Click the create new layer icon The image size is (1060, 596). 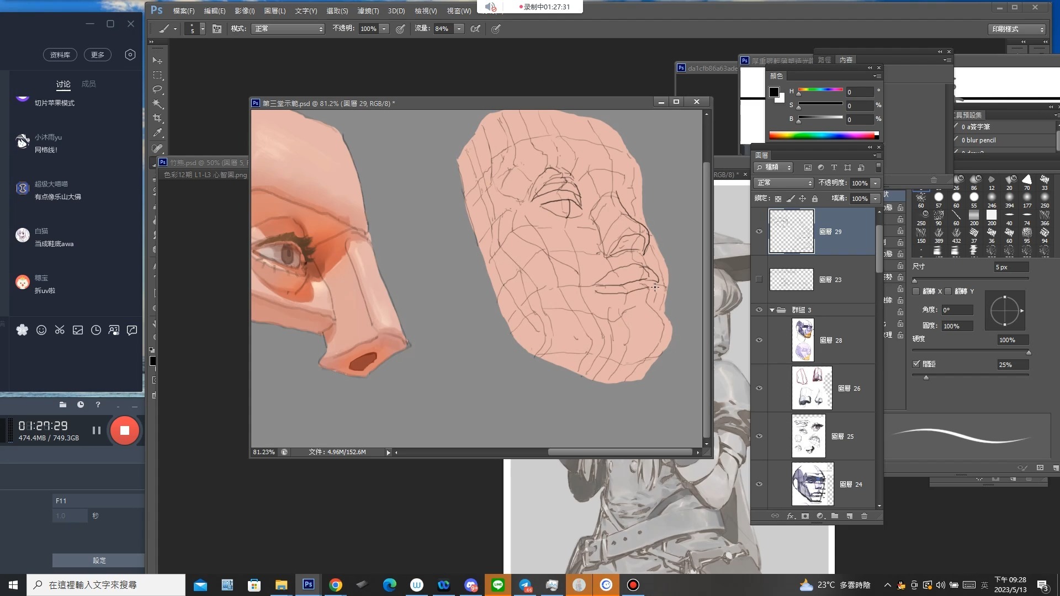[849, 516]
